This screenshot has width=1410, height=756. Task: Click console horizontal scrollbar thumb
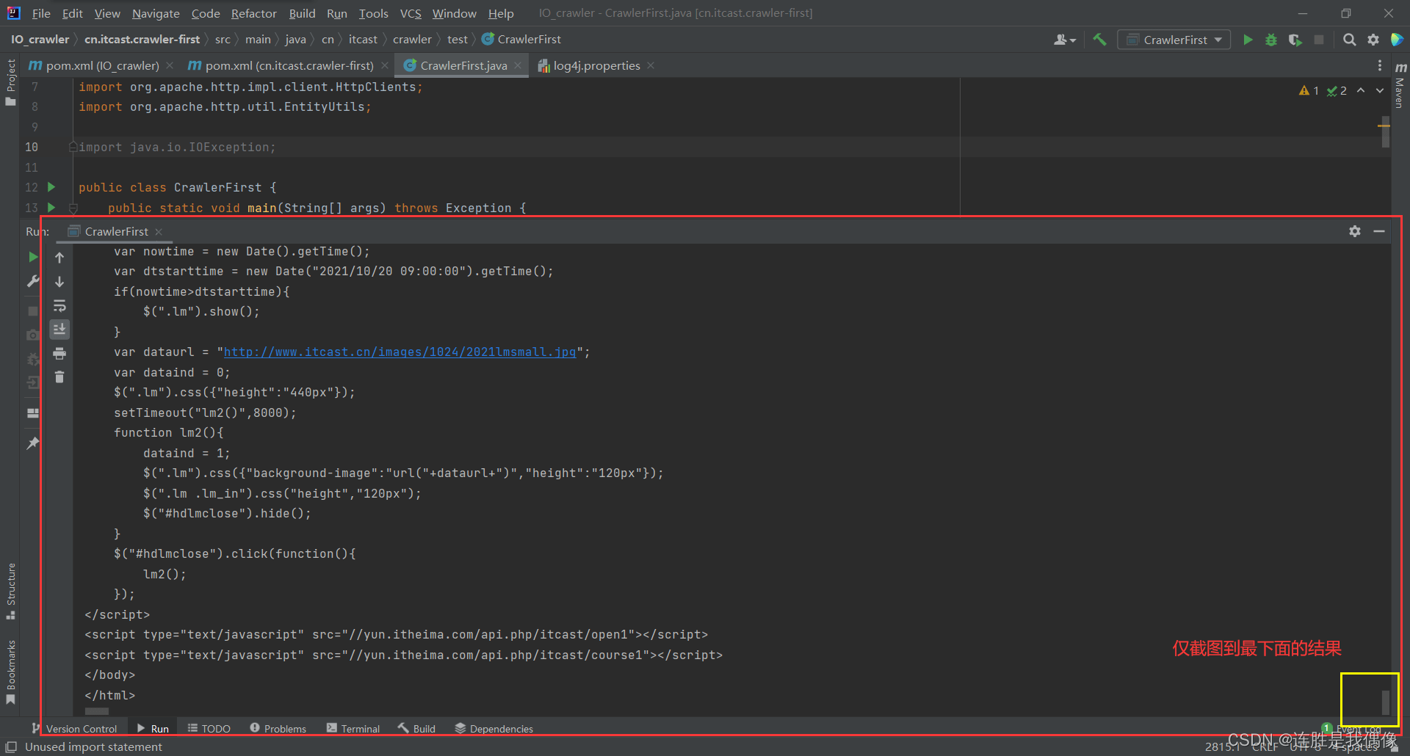click(97, 711)
